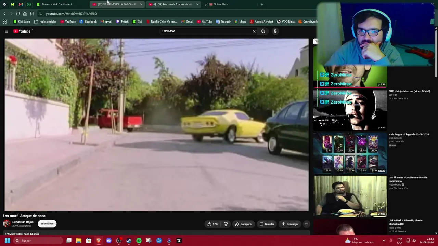Run the YouTube search magnifier button
438x246 pixels.
(x=263, y=31)
